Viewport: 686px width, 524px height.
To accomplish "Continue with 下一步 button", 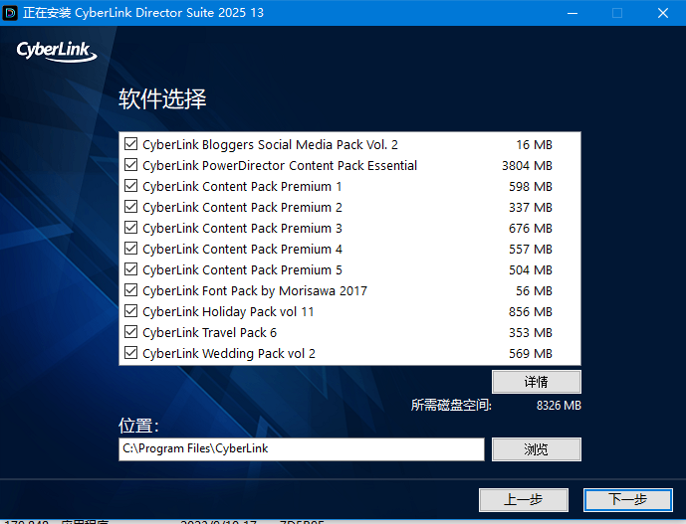I will pyautogui.click(x=628, y=499).
